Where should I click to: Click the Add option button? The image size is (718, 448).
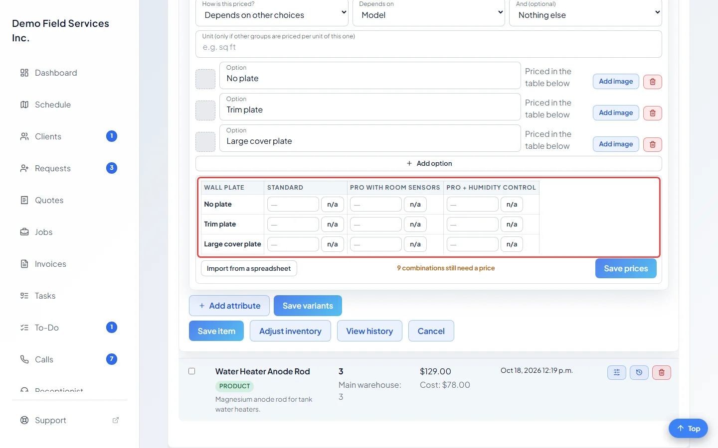(429, 163)
